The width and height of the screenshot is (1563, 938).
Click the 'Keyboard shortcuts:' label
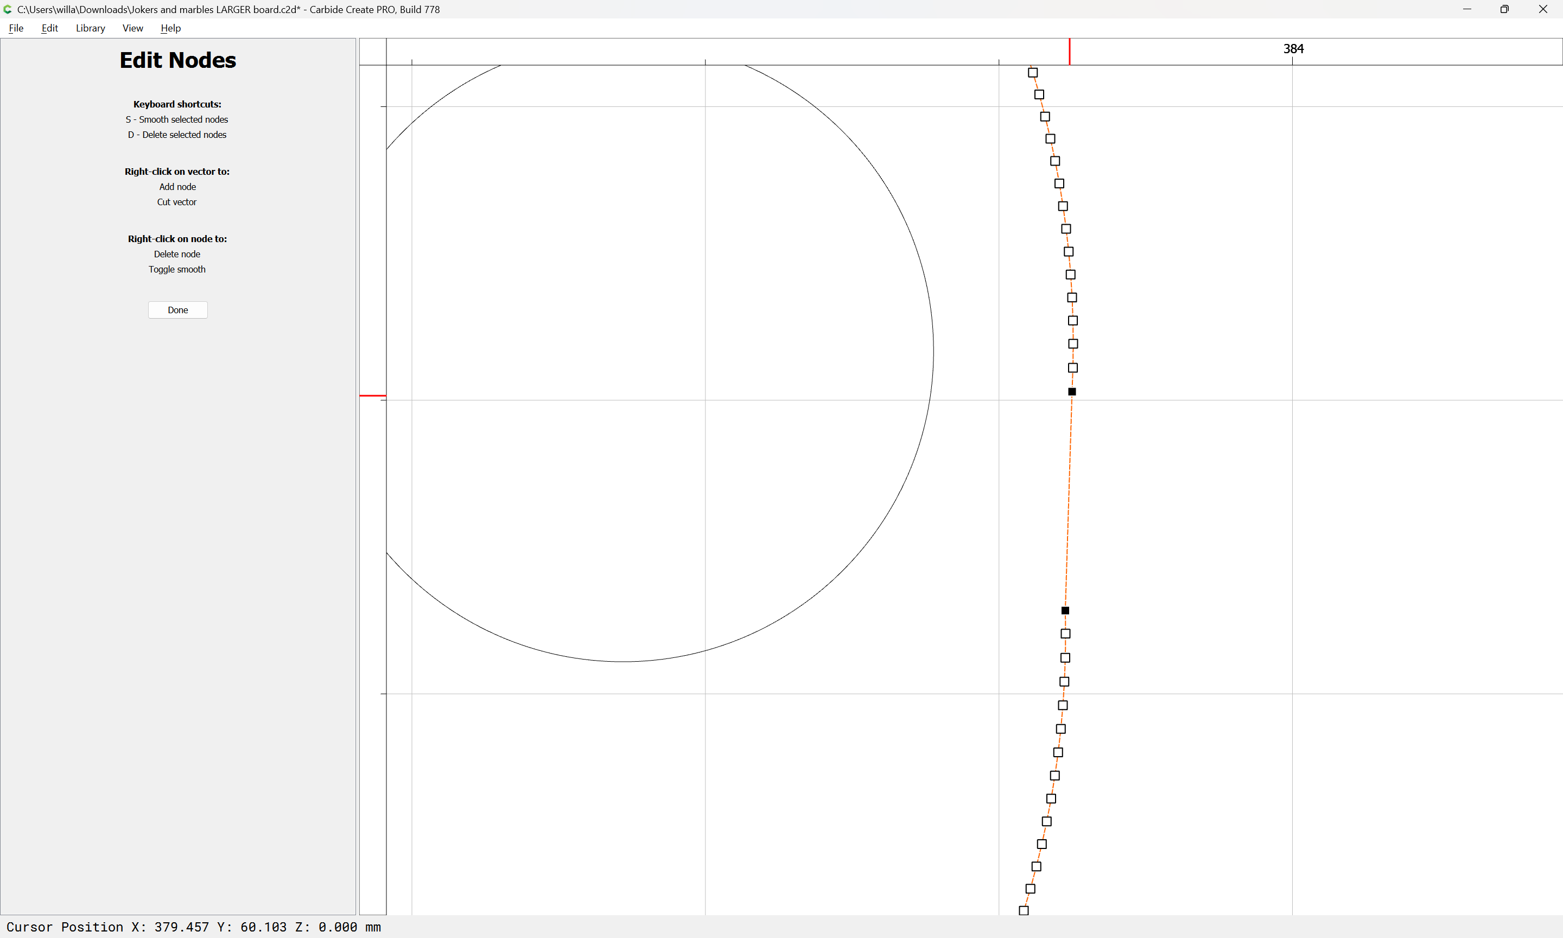pos(177,104)
